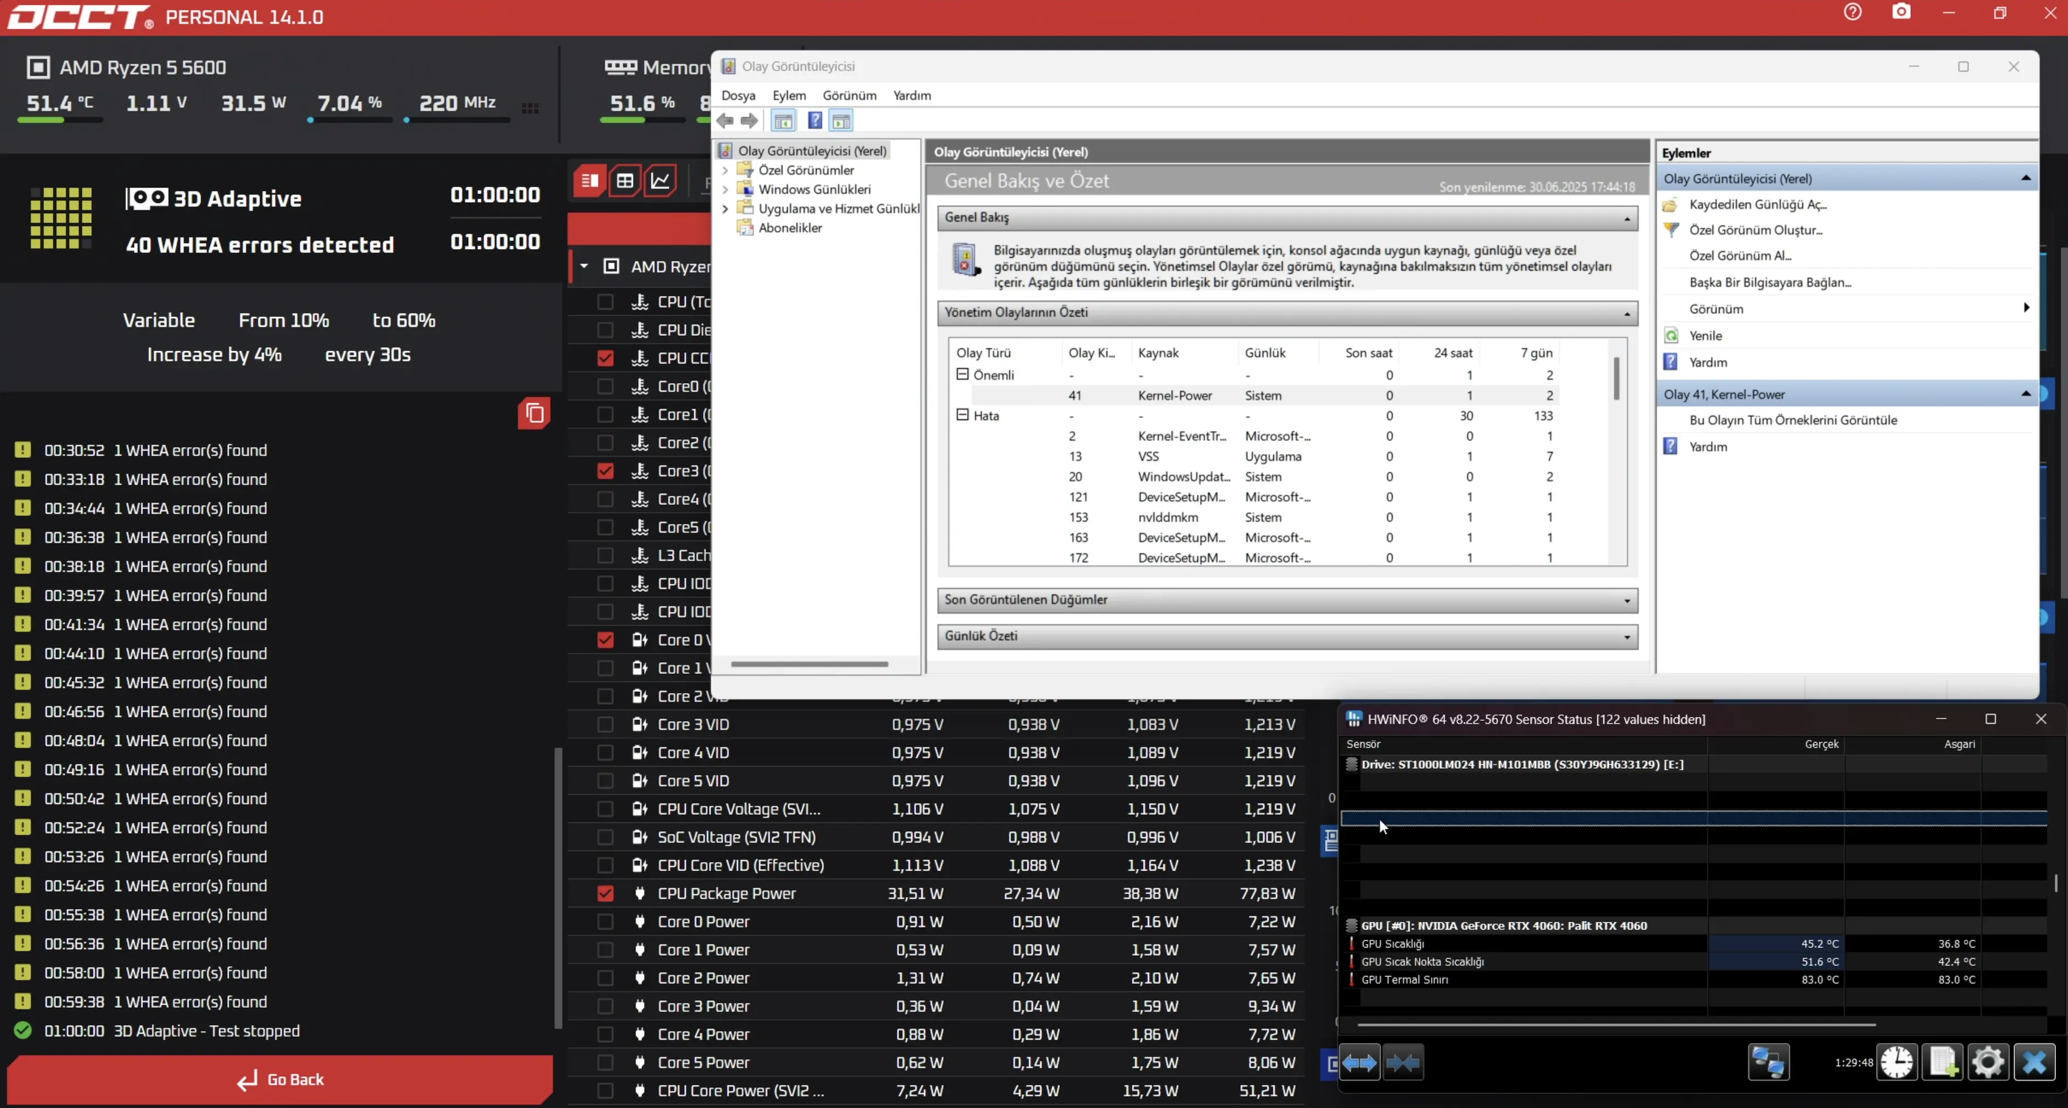Image resolution: width=2068 pixels, height=1108 pixels.
Task: Close HWiNFO sensors with the blue X icon
Action: 2034,1063
